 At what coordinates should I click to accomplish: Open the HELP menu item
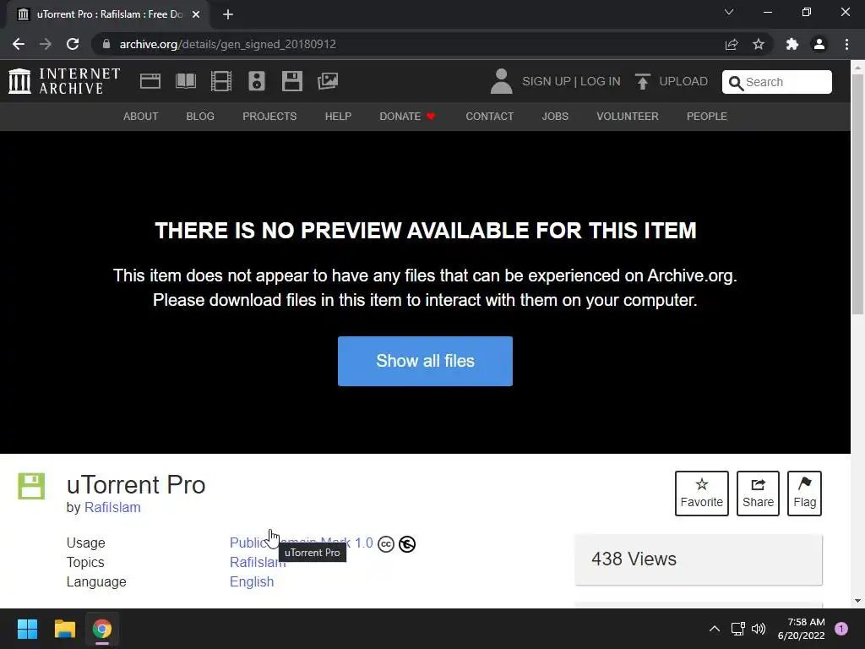pos(338,117)
